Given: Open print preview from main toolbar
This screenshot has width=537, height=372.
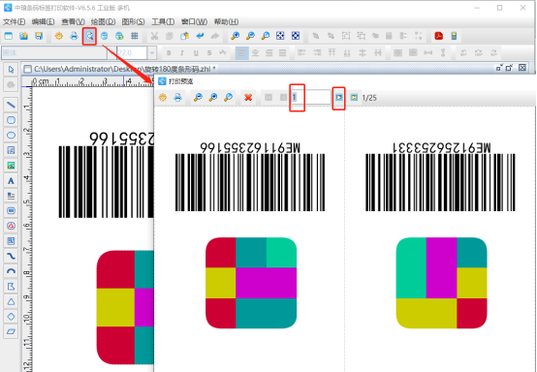Looking at the screenshot, I should [x=89, y=36].
